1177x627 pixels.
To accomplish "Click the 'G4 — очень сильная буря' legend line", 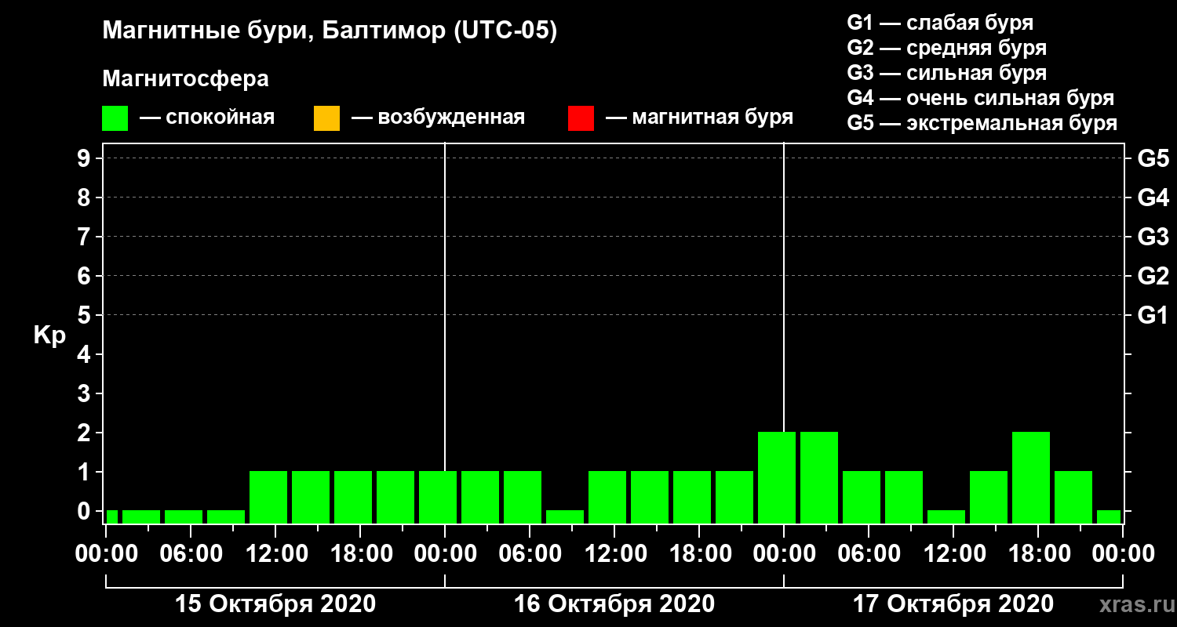I will click(981, 98).
